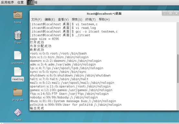Click the ftp:x:14:50 passwd line
The image size is (179, 124).
pos(69,94)
